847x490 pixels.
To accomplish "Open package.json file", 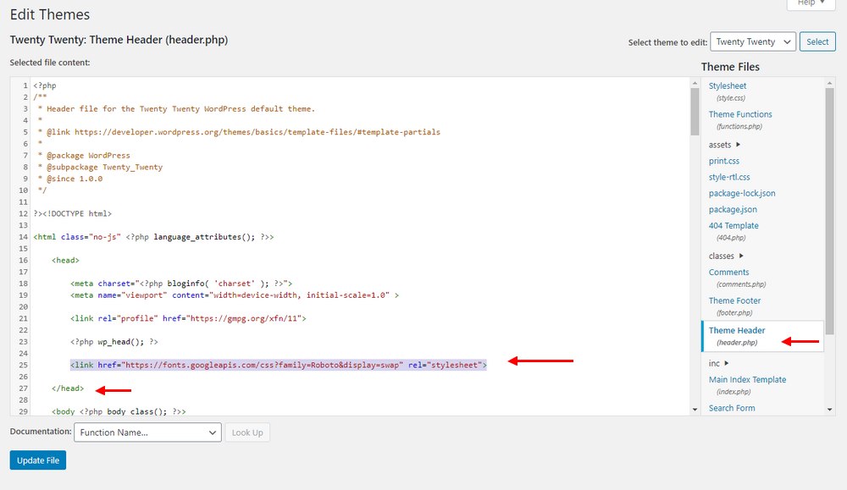I will pyautogui.click(x=733, y=209).
